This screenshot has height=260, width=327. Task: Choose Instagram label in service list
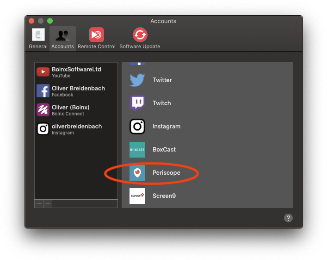[x=167, y=127]
